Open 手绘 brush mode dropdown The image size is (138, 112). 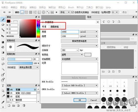click(x=65, y=12)
